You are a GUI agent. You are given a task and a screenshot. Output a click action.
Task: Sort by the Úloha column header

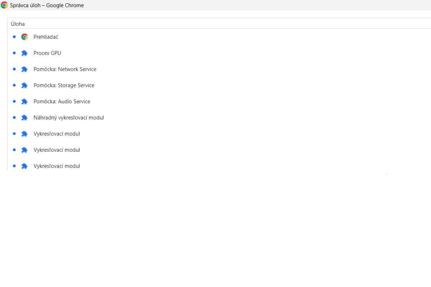[x=219, y=24]
